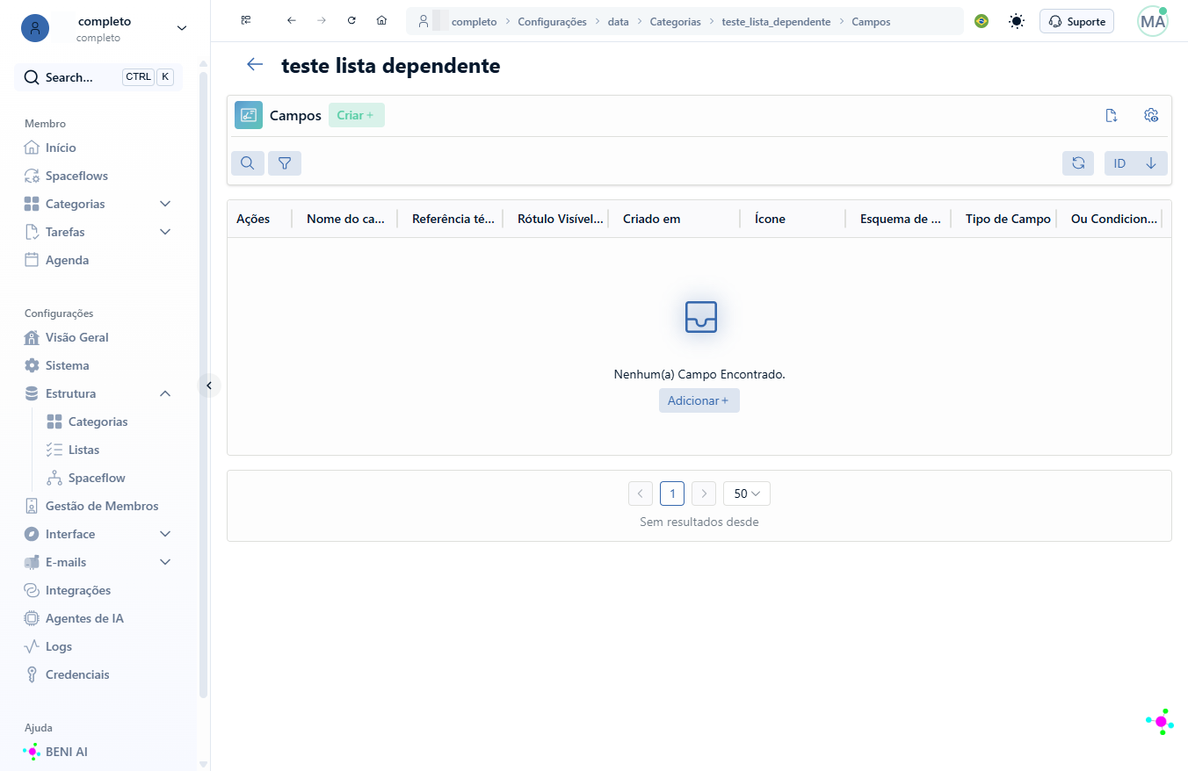The height and width of the screenshot is (771, 1188).
Task: Refresh the Campos table
Action: tap(1078, 163)
